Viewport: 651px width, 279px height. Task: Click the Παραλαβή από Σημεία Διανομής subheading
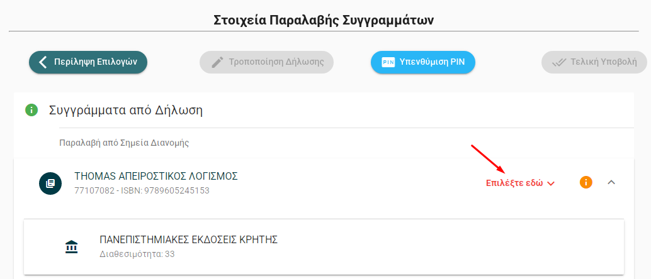pyautogui.click(x=124, y=143)
